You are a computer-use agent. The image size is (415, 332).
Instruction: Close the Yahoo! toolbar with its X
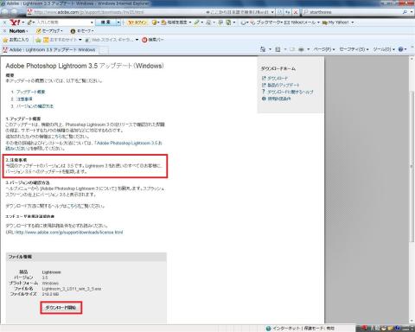click(4, 22)
